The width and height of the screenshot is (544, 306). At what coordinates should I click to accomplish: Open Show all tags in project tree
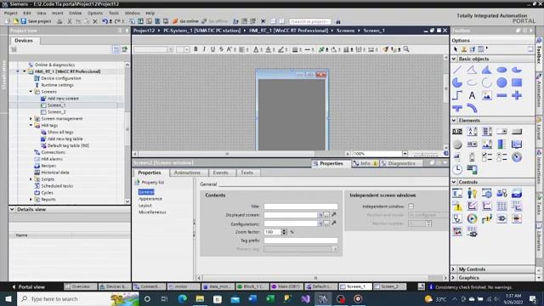60,133
